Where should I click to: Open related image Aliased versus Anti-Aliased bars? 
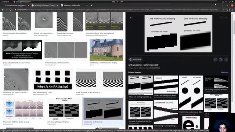tap(166, 85)
